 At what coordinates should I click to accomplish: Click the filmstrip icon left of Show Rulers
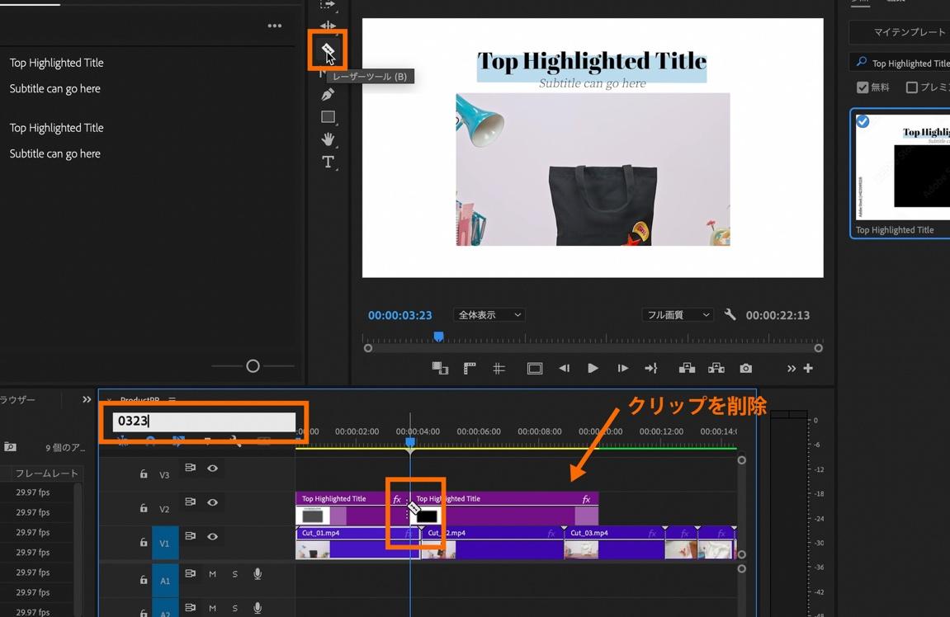(x=440, y=368)
